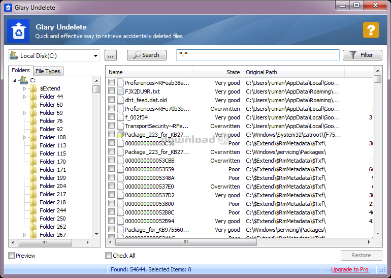Select the 00000000005348A file row
Screen dimensions: 391x278
point(239,178)
